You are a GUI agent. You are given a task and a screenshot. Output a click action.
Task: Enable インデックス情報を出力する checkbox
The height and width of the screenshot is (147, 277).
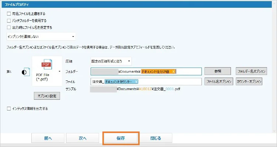pyautogui.click(x=9, y=109)
